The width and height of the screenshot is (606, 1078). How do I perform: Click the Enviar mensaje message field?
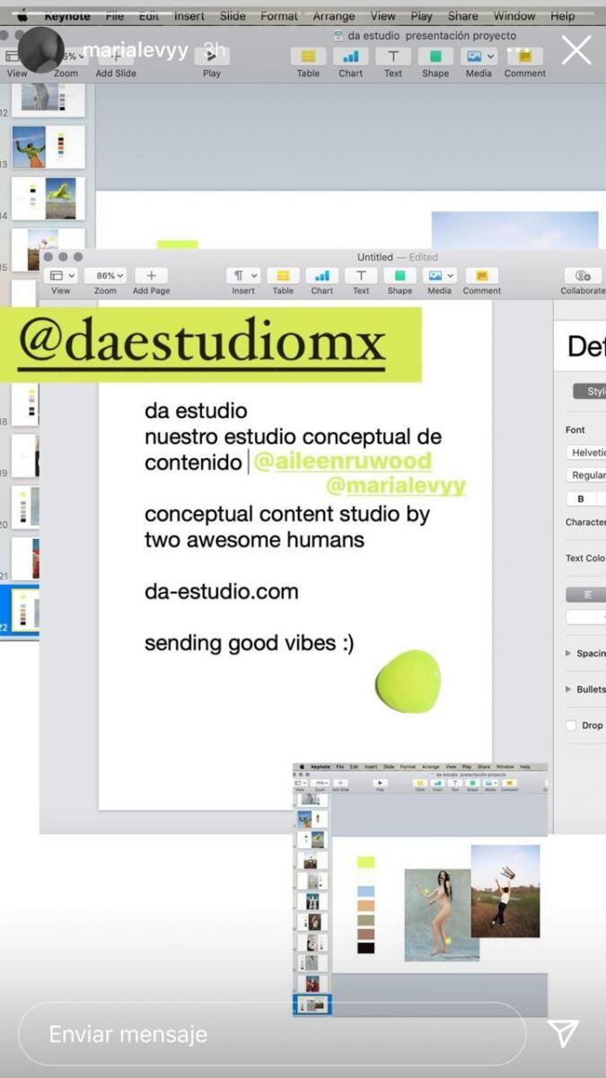coord(271,1034)
